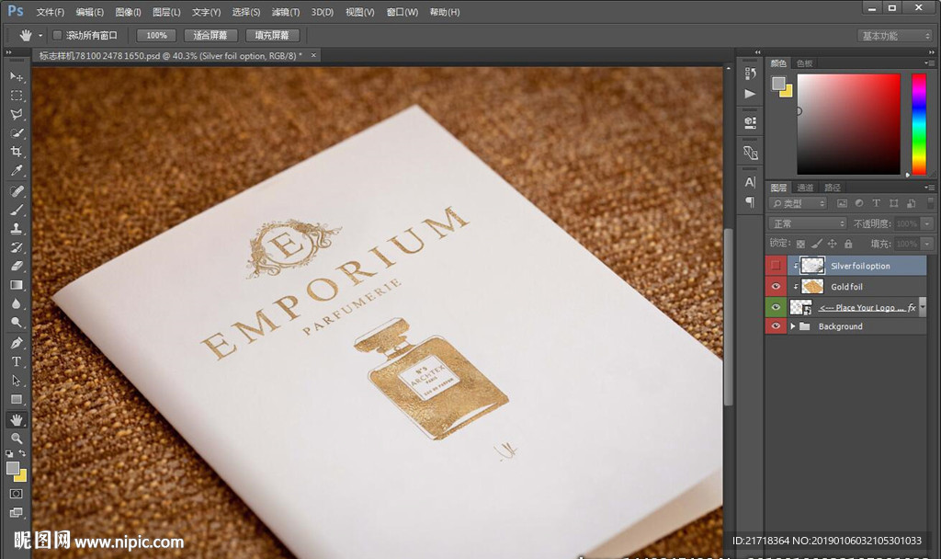Select the Dodge tool
The image size is (941, 559).
(x=17, y=323)
